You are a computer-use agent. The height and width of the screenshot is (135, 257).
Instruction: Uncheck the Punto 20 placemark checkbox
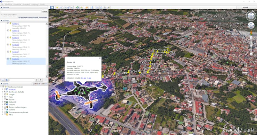[x=8, y=44]
